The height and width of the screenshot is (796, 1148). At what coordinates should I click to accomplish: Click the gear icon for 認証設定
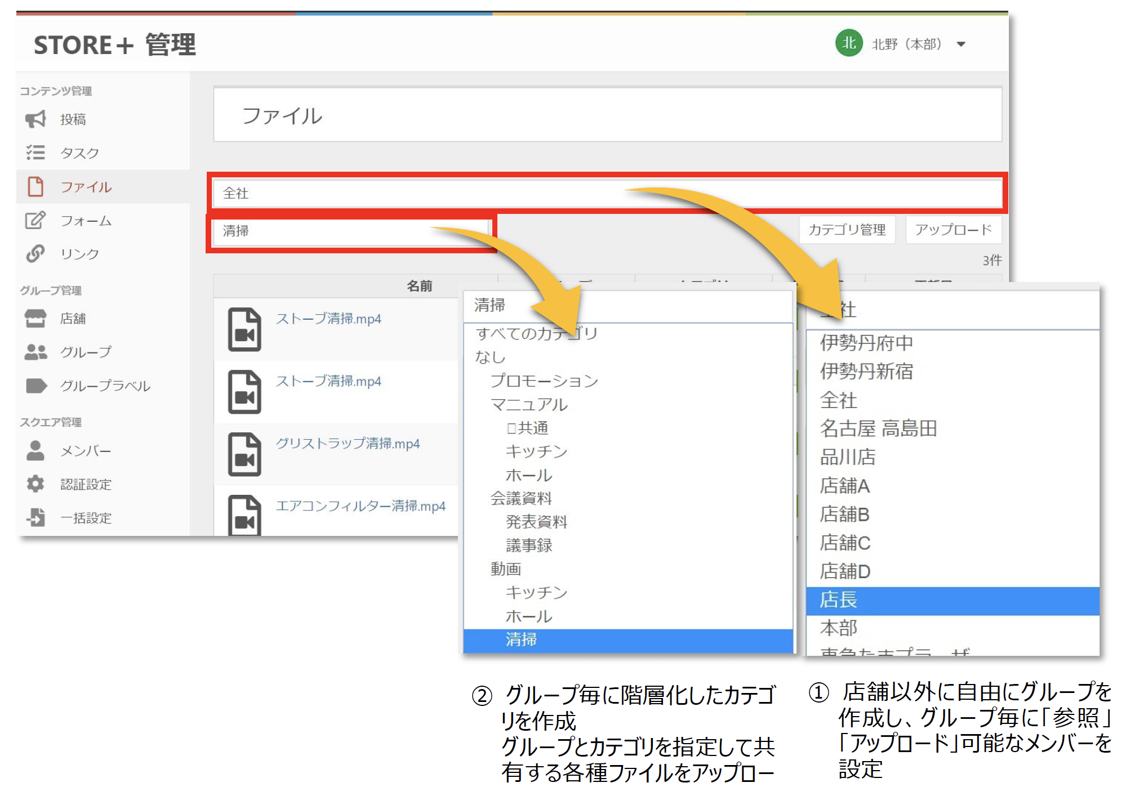35,484
